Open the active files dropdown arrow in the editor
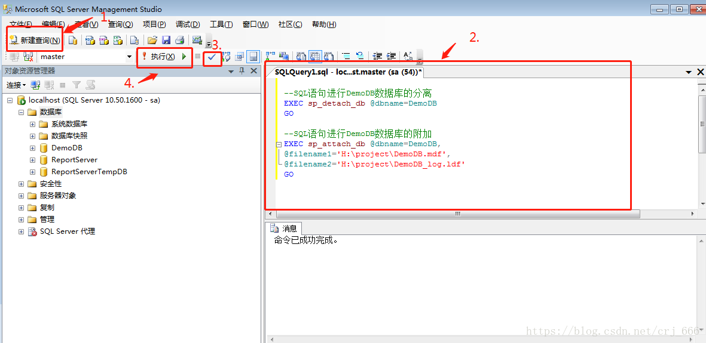 pos(689,72)
